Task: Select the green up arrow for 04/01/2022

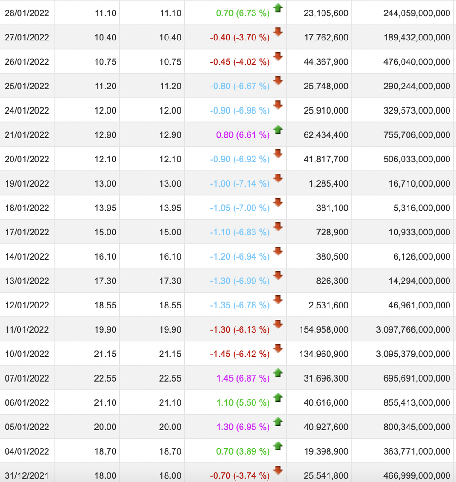Action: click(x=278, y=446)
